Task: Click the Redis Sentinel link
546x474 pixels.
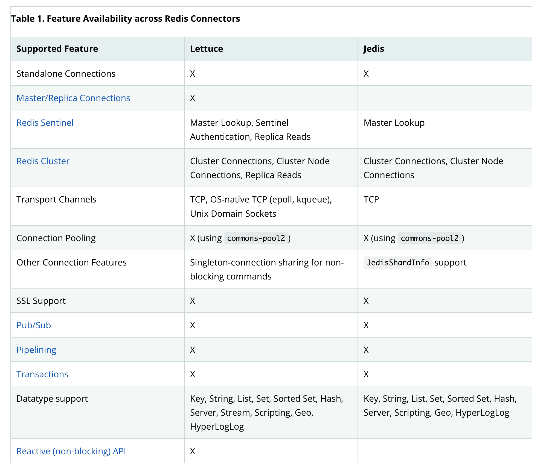Action: point(45,123)
